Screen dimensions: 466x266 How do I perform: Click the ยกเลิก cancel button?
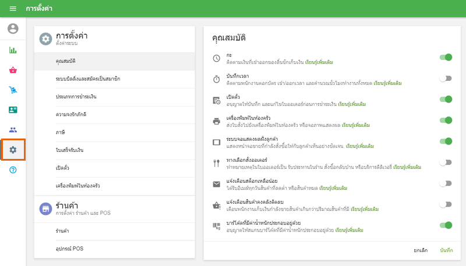click(x=421, y=250)
